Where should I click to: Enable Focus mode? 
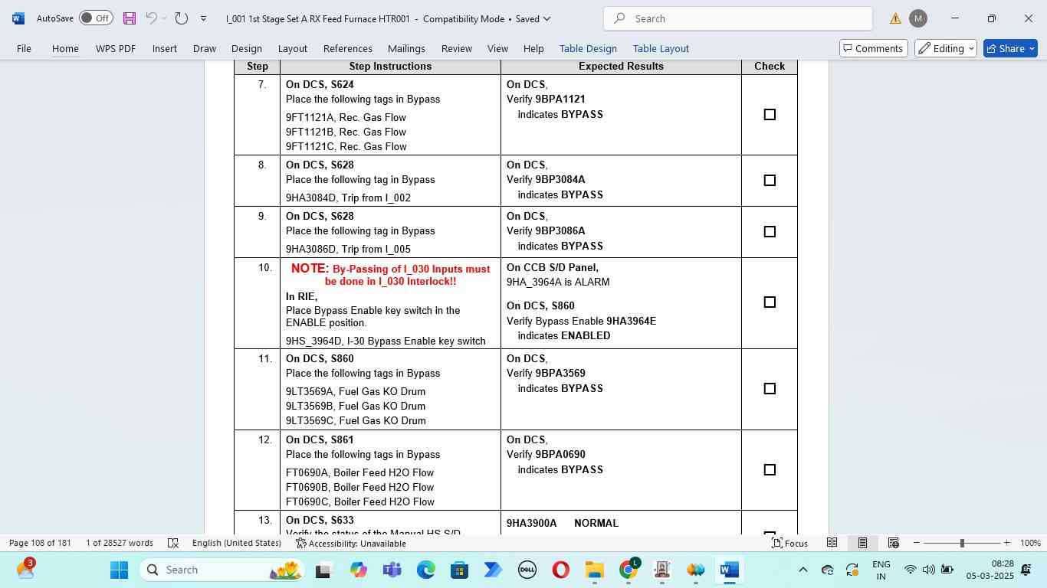pos(789,543)
